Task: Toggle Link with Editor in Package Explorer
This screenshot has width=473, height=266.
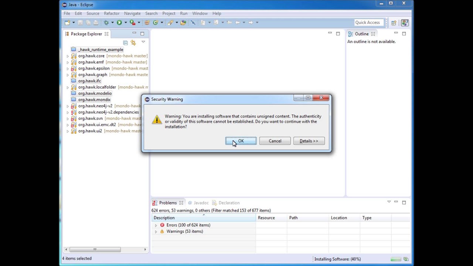Action: [133, 43]
